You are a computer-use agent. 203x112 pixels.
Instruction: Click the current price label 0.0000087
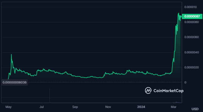192,16
